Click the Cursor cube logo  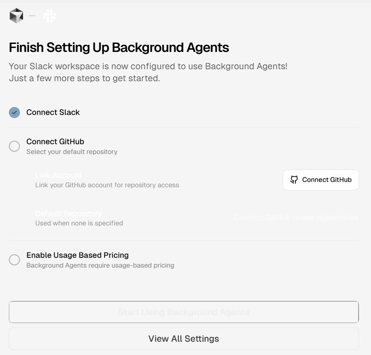tap(16, 15)
